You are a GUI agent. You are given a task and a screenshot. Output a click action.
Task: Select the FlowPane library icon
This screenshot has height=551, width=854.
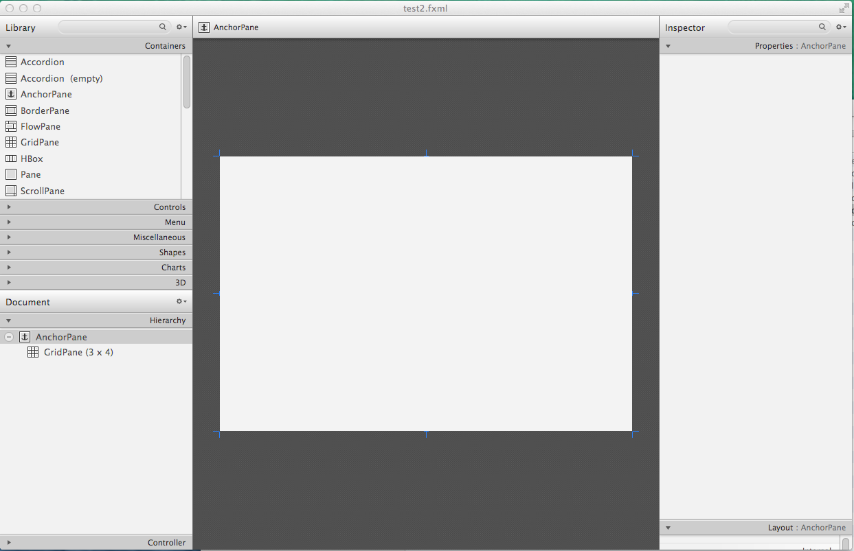coord(11,126)
